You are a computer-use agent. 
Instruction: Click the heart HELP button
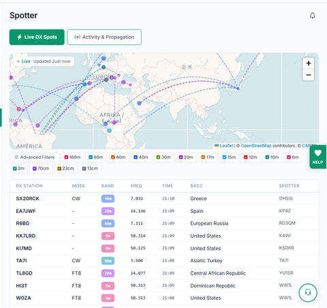(317, 157)
